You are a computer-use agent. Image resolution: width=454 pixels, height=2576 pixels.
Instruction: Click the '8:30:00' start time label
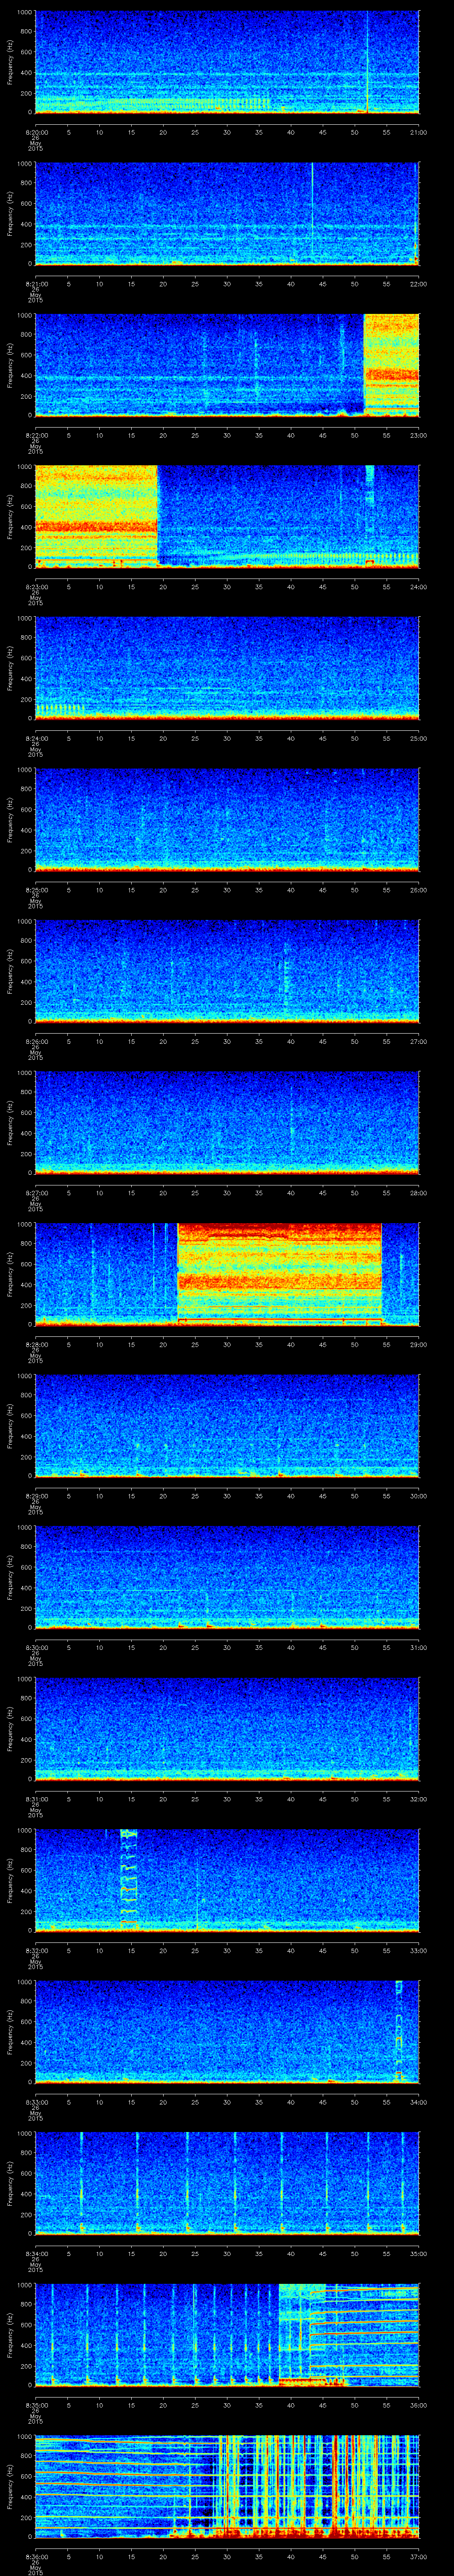click(x=36, y=1647)
